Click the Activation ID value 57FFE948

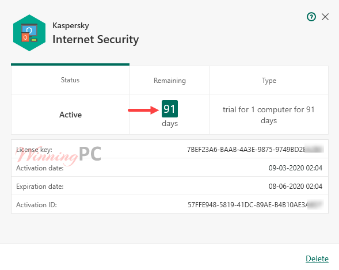256,204
